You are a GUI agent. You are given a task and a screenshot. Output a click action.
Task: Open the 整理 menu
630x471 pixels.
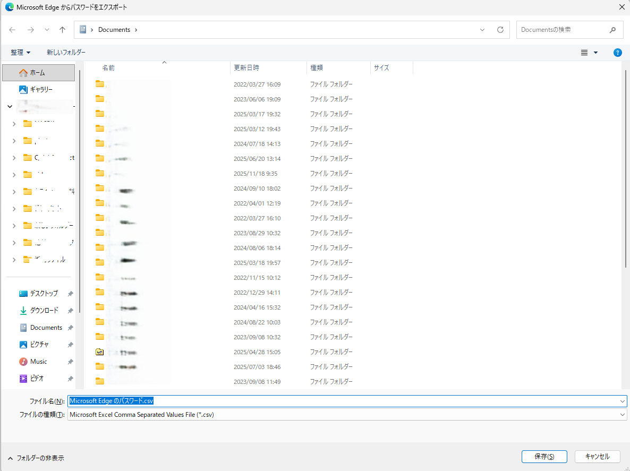(20, 53)
